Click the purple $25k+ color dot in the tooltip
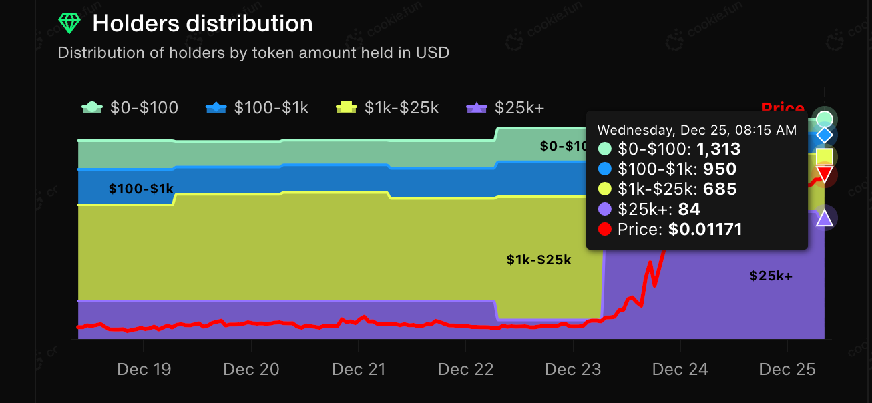 pos(605,209)
